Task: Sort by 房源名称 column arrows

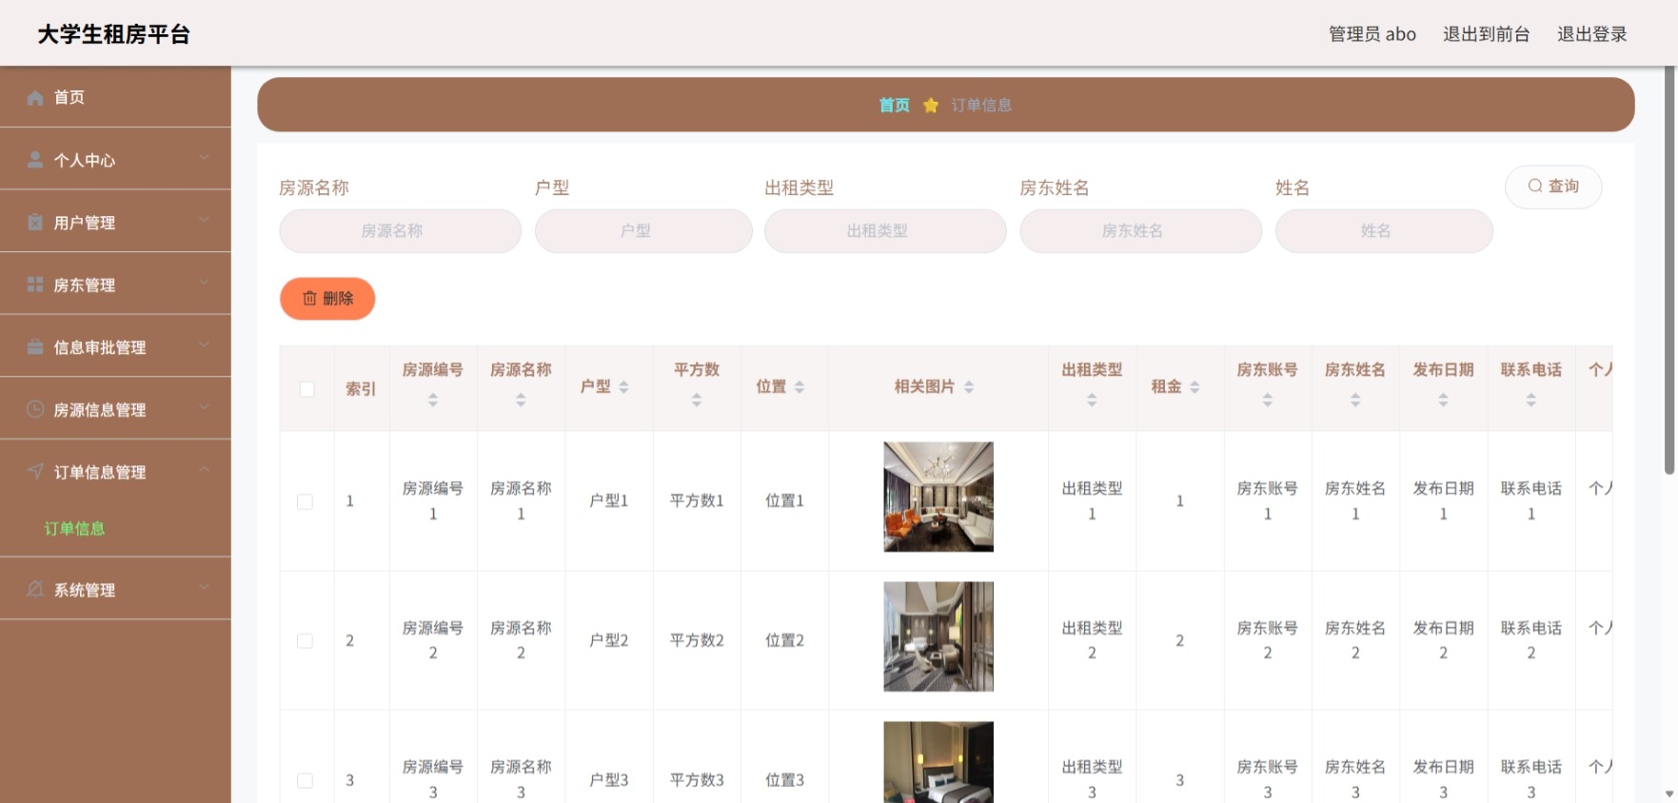Action: click(x=521, y=401)
